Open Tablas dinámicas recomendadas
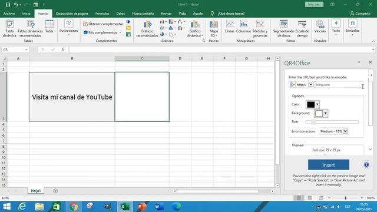The image size is (377, 212). 30,29
